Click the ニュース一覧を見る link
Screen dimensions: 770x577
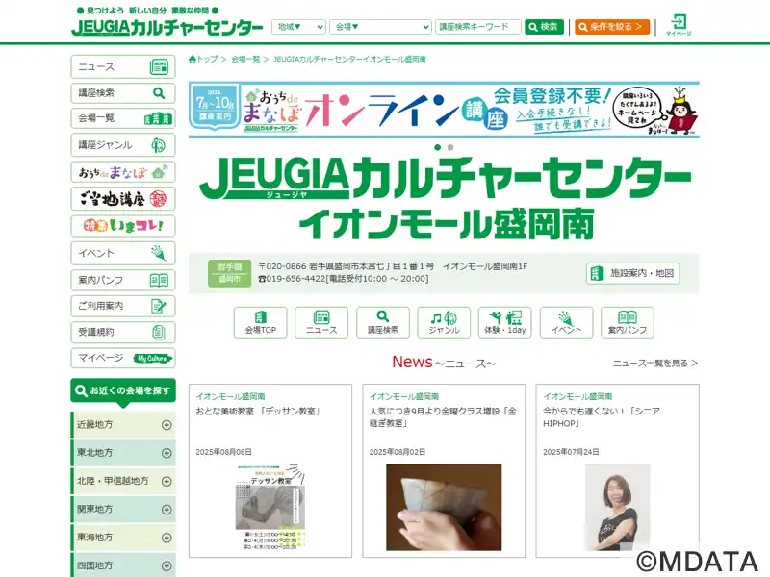pos(655,364)
